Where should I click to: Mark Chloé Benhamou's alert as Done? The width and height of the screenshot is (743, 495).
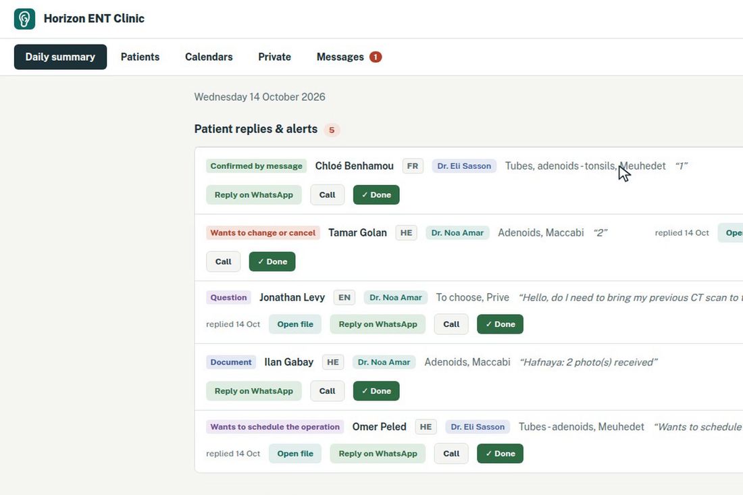tap(376, 194)
